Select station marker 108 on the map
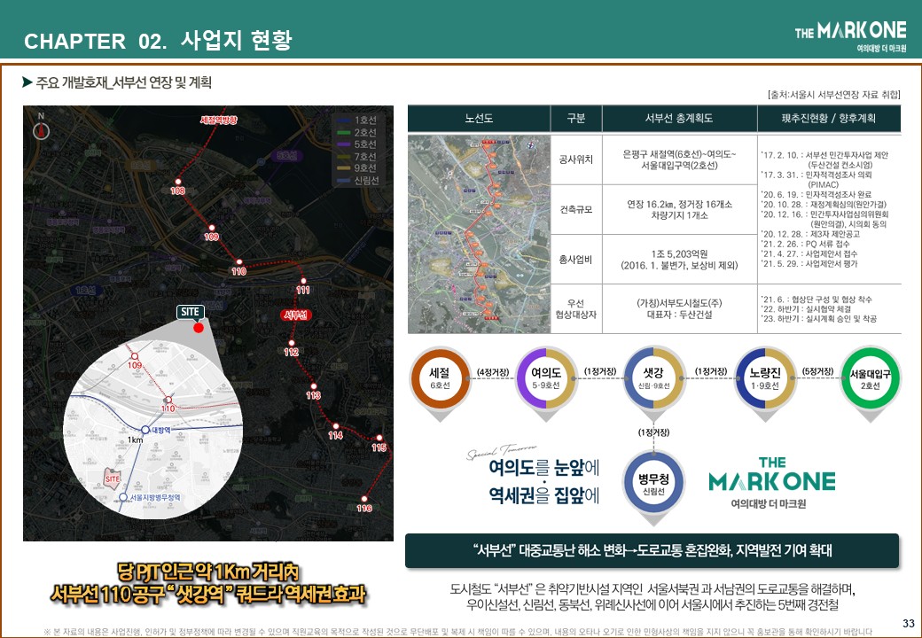The width and height of the screenshot is (922, 638). coord(177,183)
